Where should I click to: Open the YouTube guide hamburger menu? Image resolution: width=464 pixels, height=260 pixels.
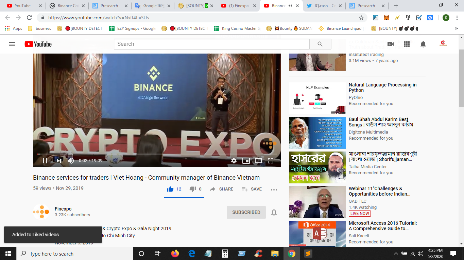[x=12, y=44]
